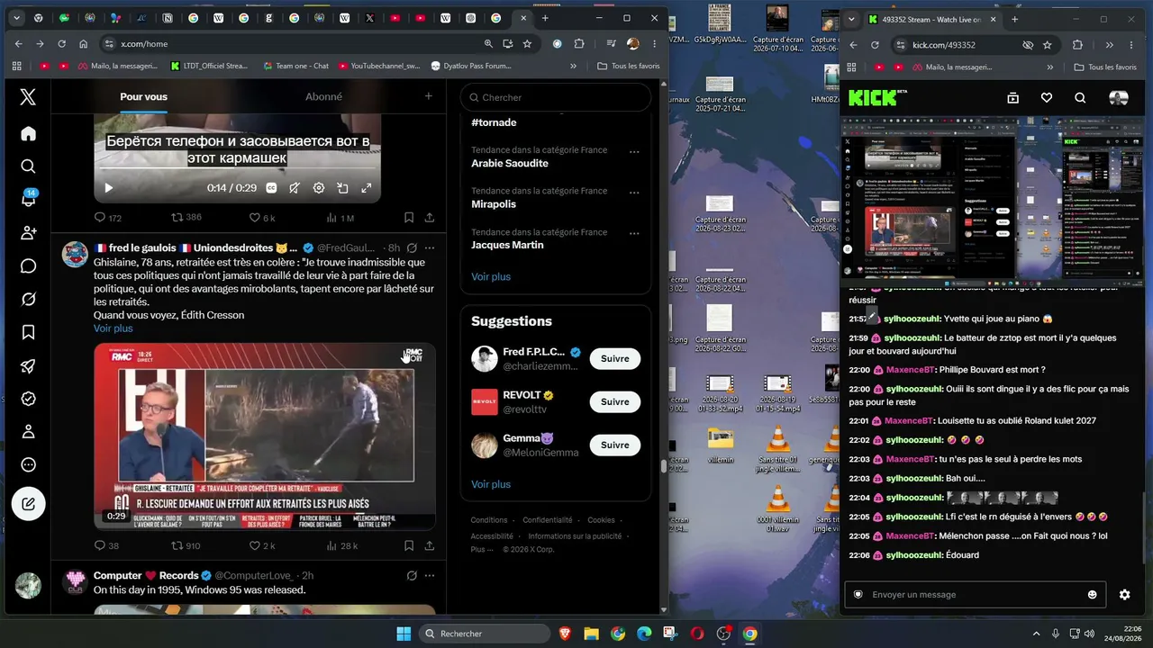The image size is (1153, 648).
Task: Open video settings gear in player
Action: [x=319, y=188]
